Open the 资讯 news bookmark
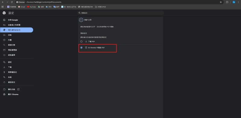Image resolution: width=241 pixels, height=118 pixels. point(49,7)
